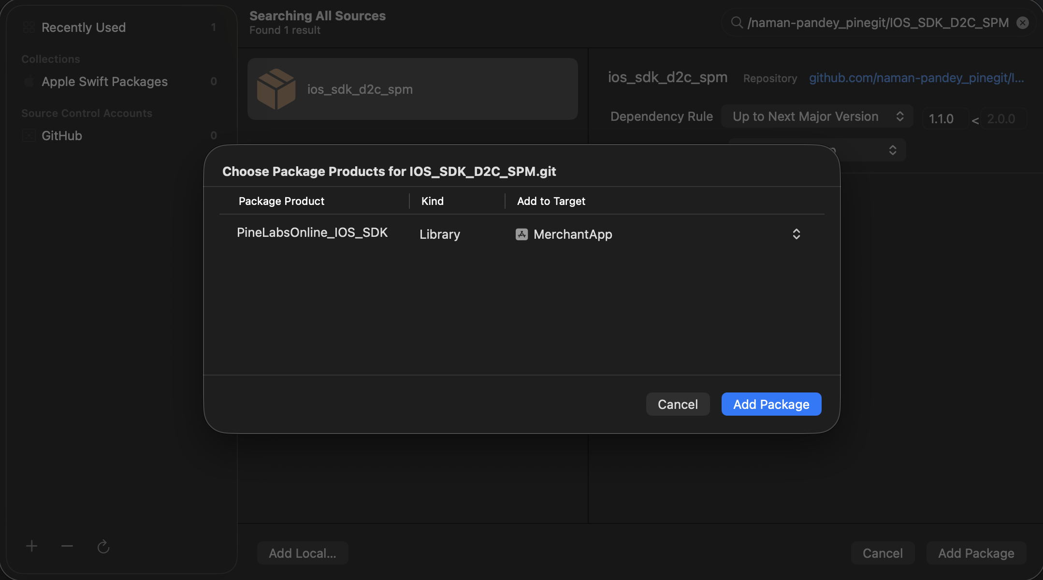The height and width of the screenshot is (580, 1043).
Task: Click the Package Product column header
Action: pos(281,201)
